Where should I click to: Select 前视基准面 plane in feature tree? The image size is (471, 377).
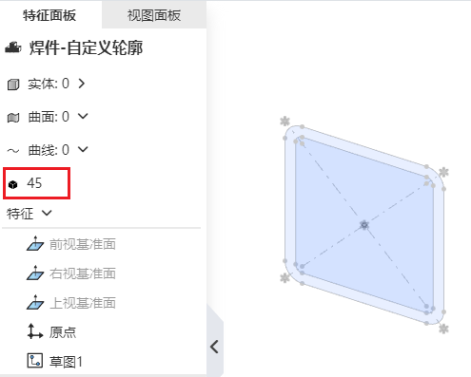pyautogui.click(x=83, y=244)
